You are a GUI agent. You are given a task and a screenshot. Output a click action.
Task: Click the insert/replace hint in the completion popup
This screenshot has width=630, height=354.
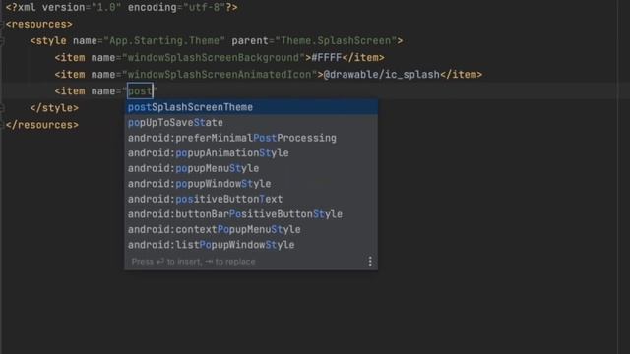point(193,262)
